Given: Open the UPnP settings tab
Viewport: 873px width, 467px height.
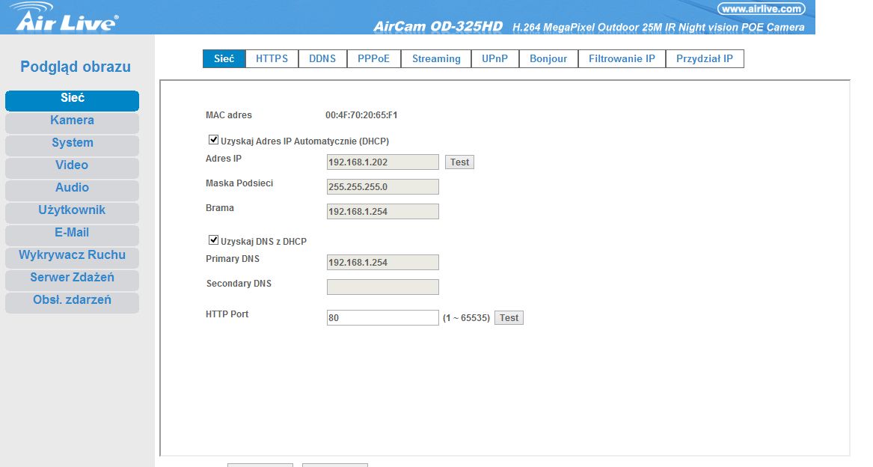Looking at the screenshot, I should pos(494,59).
